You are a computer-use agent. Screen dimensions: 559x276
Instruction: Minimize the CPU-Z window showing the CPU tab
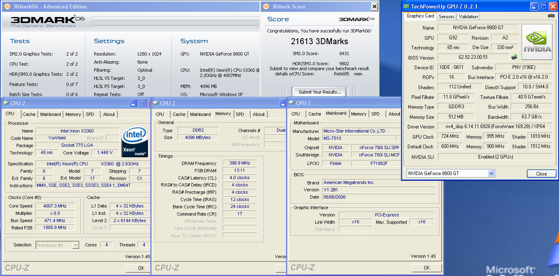coord(134,103)
